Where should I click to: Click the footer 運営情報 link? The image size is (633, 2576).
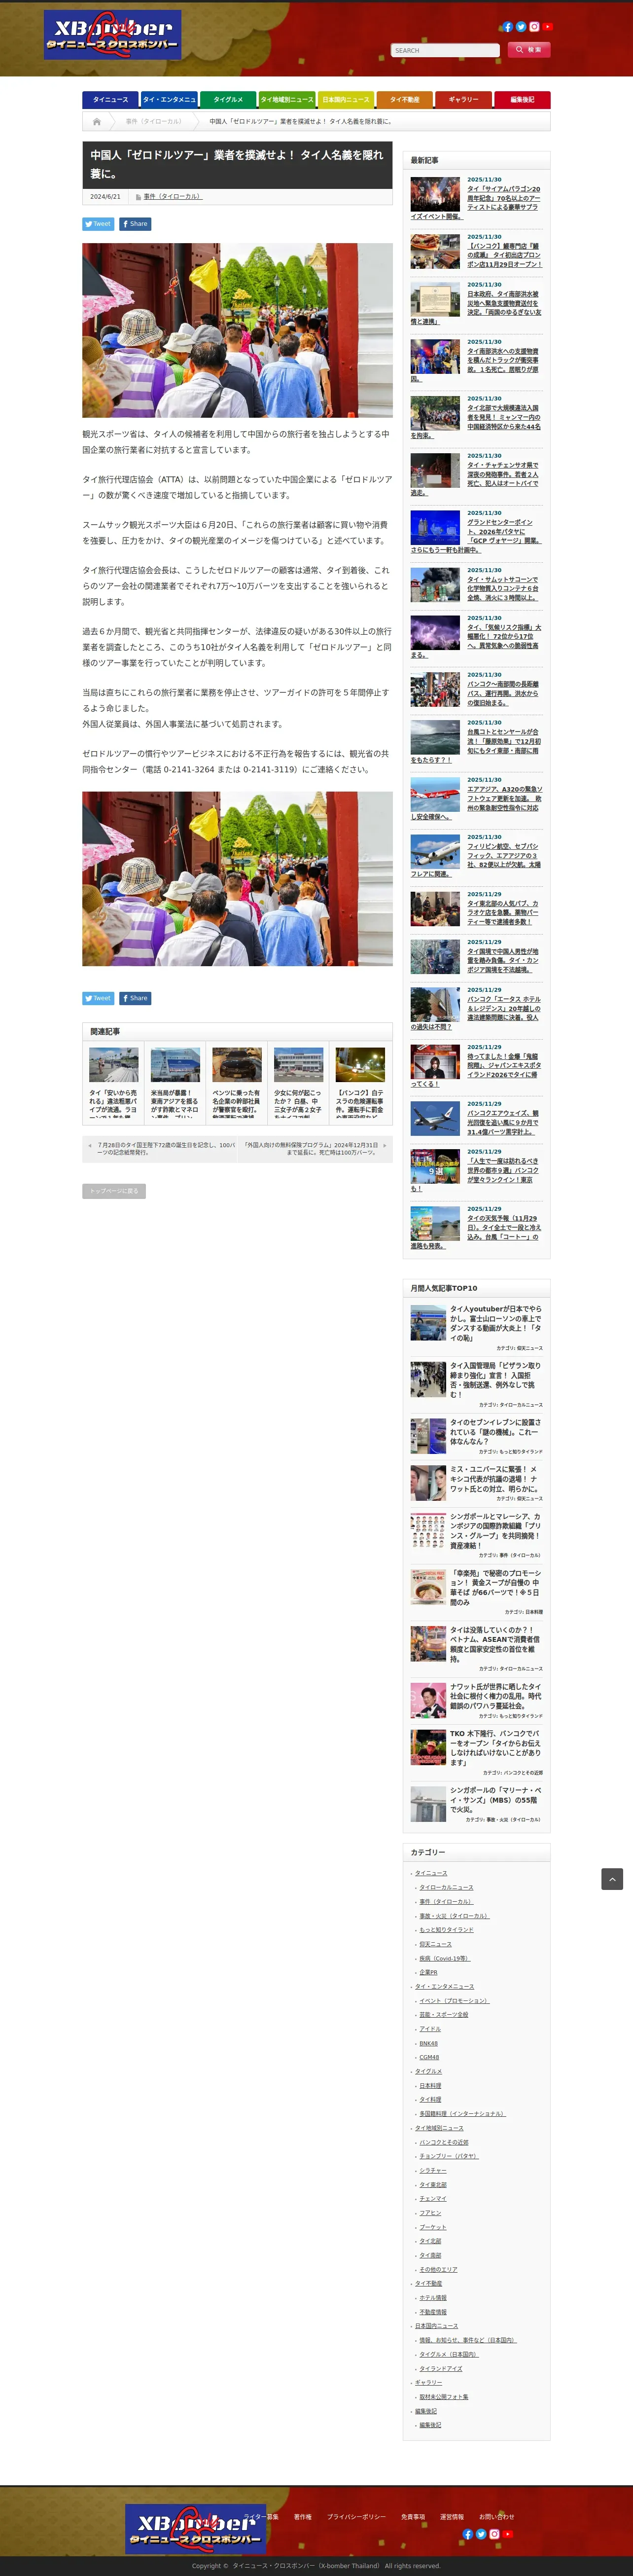point(452,2516)
